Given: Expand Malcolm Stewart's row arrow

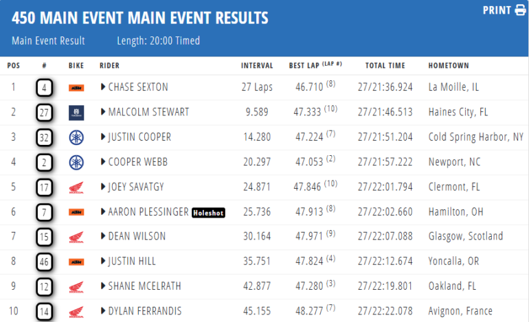Looking at the screenshot, I should click(103, 112).
